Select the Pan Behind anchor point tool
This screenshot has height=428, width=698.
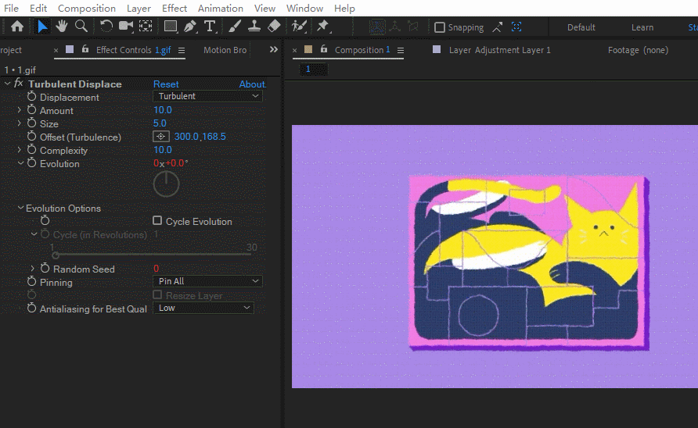tap(146, 27)
